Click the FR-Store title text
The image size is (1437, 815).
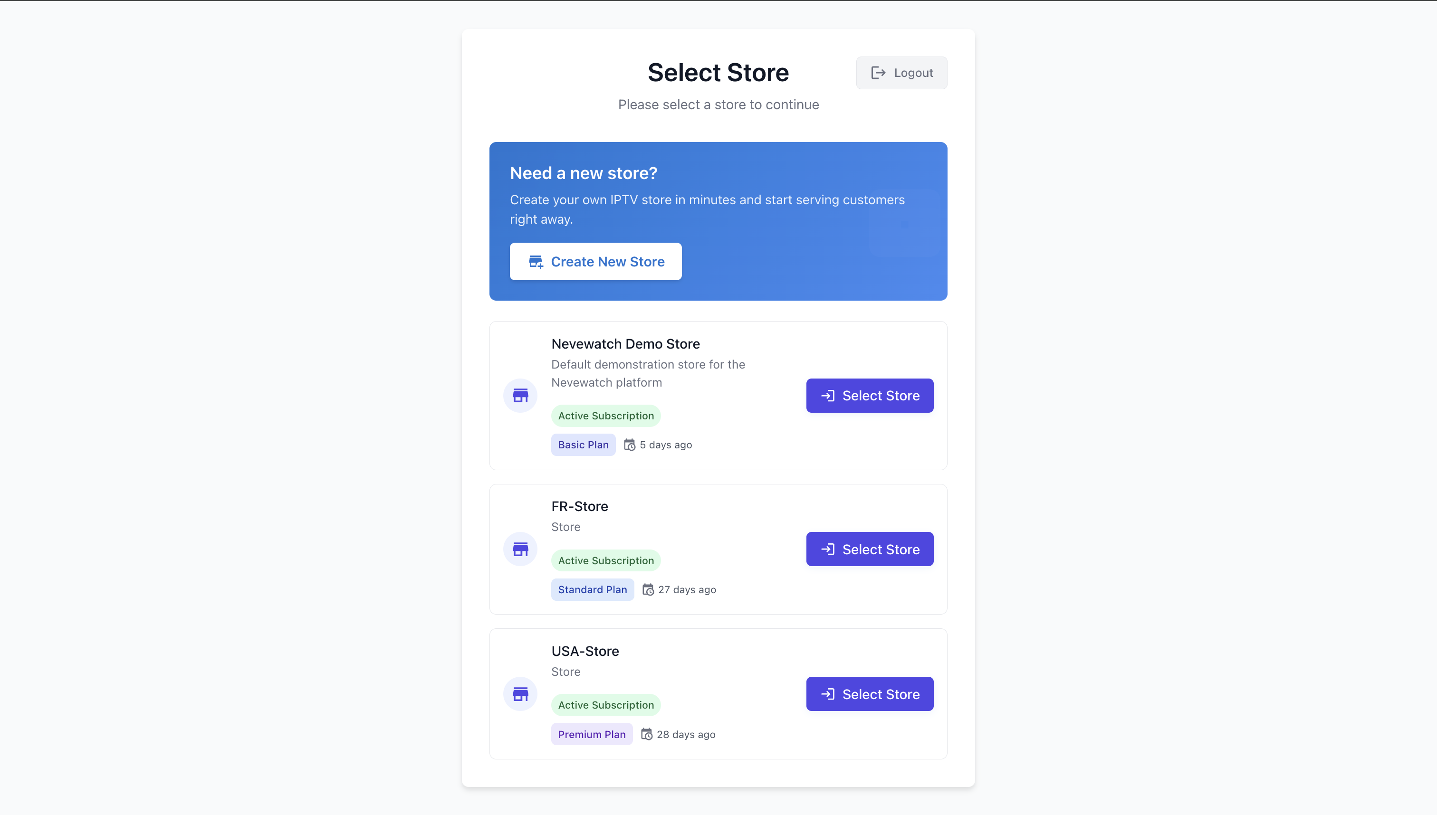(x=580, y=507)
